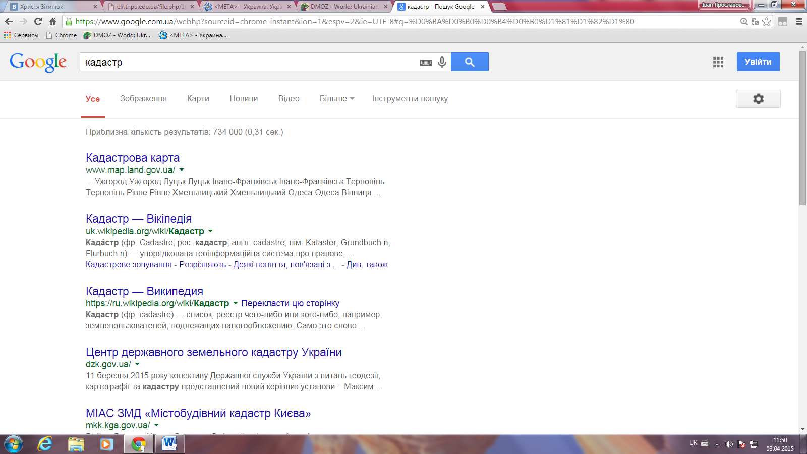Open Кадастрова карта result
The image size is (807, 454).
133,158
